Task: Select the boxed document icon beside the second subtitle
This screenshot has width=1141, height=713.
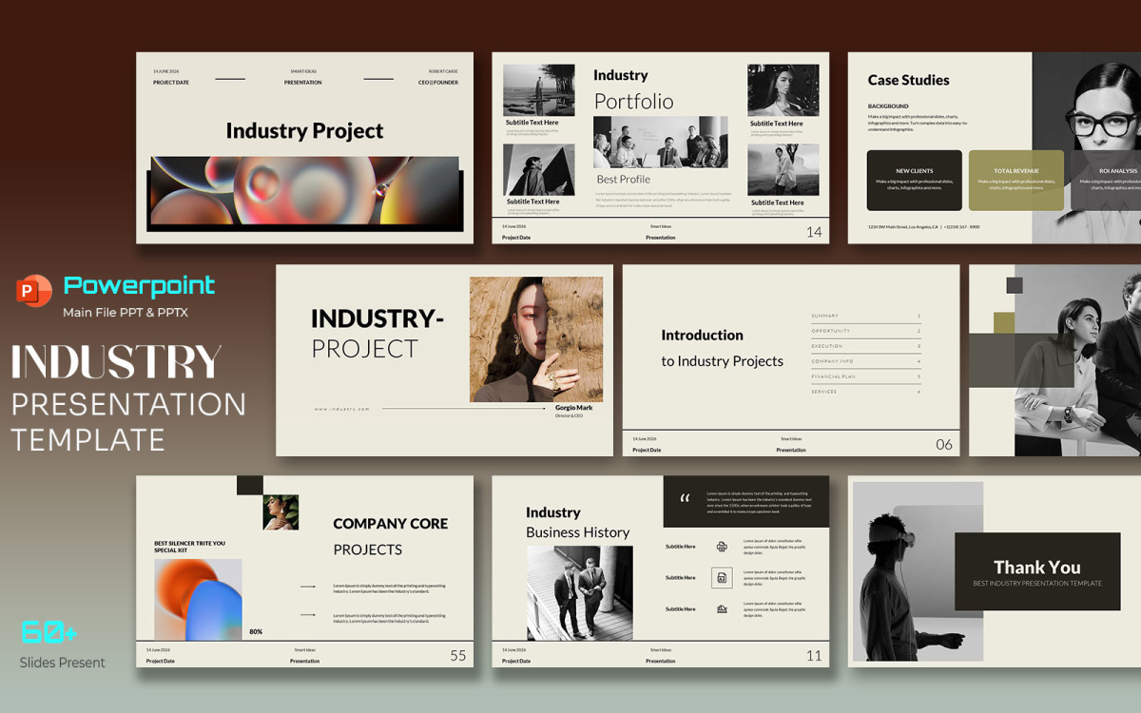Action: point(722,577)
